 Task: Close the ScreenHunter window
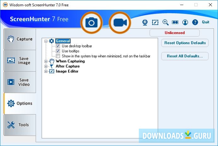click(210, 5)
